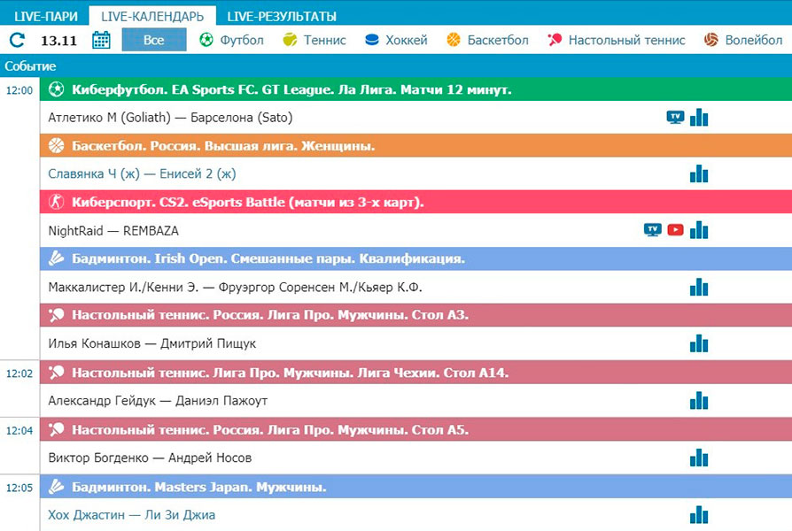Filter events by Баскетбол

487,40
